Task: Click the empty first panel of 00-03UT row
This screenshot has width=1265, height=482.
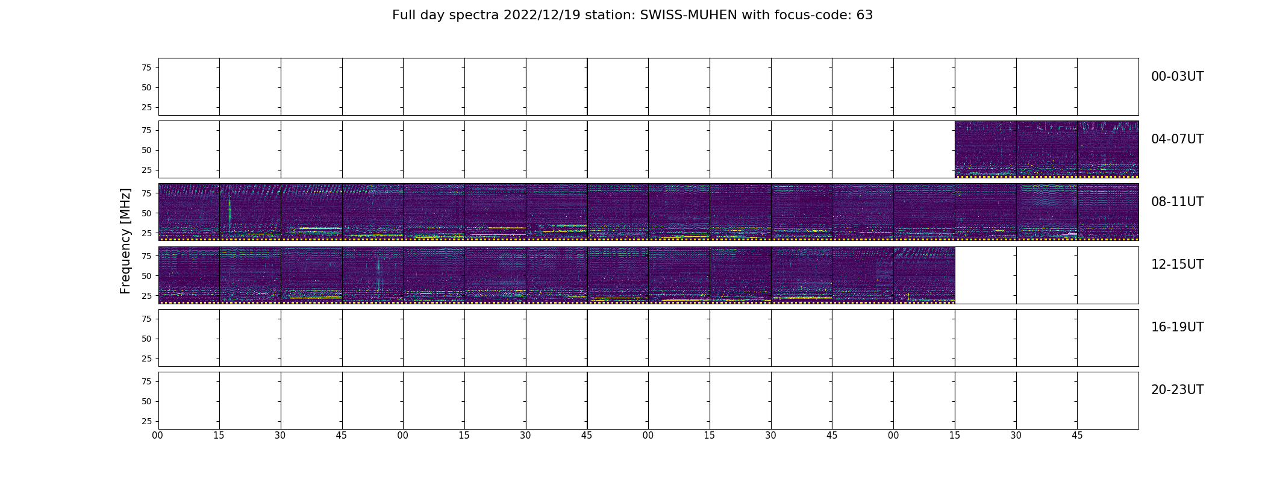Action: (x=189, y=87)
